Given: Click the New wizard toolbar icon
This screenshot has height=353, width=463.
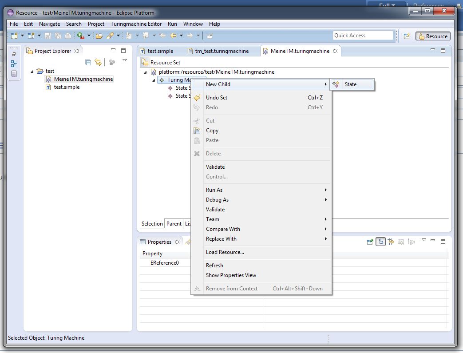Looking at the screenshot, I should [14, 36].
